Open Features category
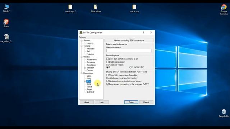This screenshot has width=230, height=129. pyautogui.click(x=90, y=54)
